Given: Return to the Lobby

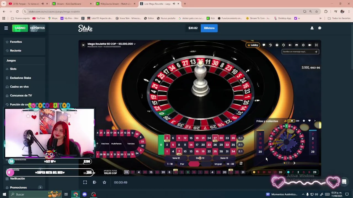Looking at the screenshot, I should [x=253, y=45].
